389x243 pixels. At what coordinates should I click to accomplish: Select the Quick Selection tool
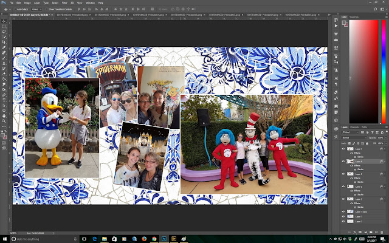coord(4,37)
